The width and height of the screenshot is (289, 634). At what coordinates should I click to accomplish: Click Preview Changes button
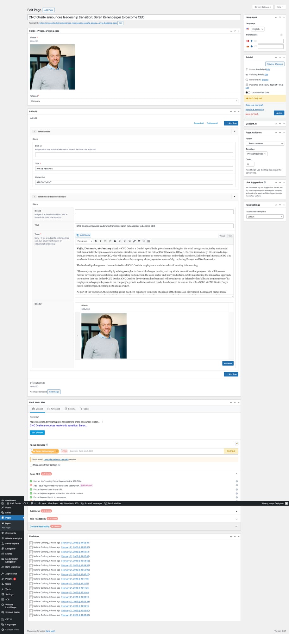coord(274,64)
